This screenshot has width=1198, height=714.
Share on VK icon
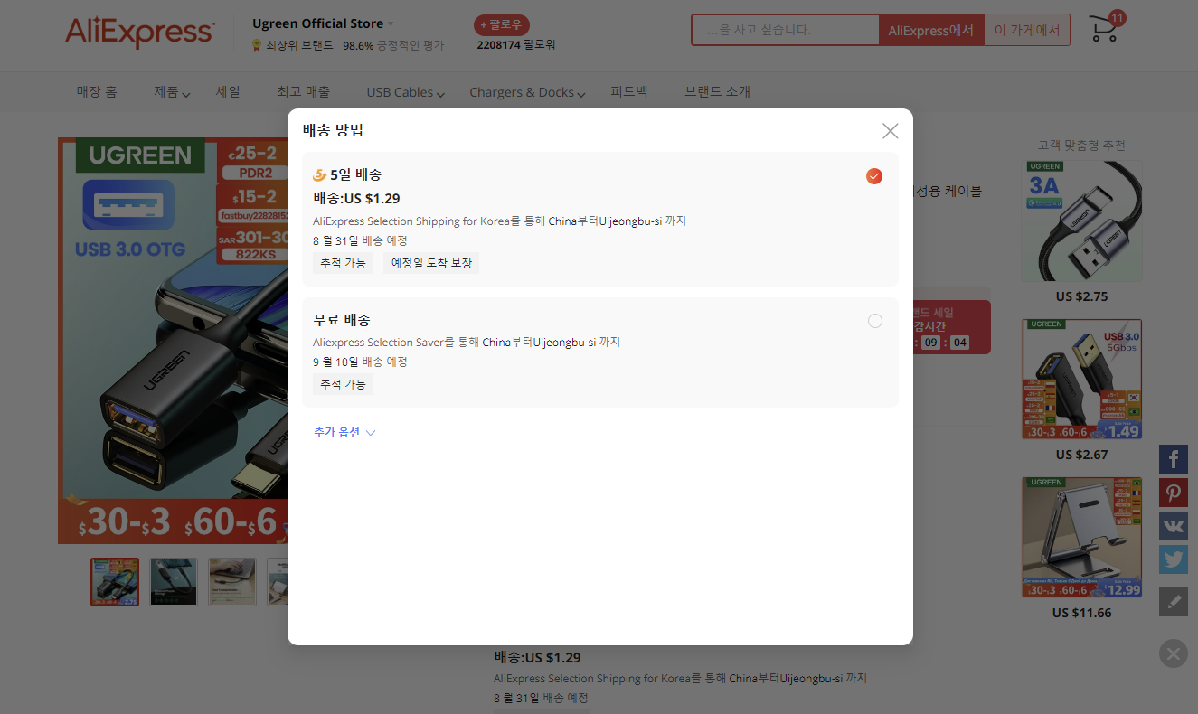[x=1174, y=526]
